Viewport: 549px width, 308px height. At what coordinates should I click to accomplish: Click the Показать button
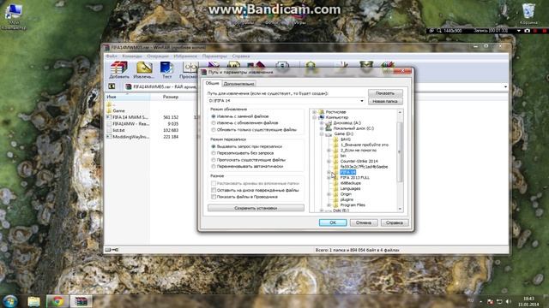pos(385,93)
